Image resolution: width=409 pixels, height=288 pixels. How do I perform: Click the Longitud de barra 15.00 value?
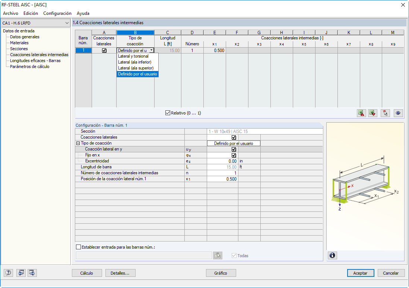(x=222, y=167)
